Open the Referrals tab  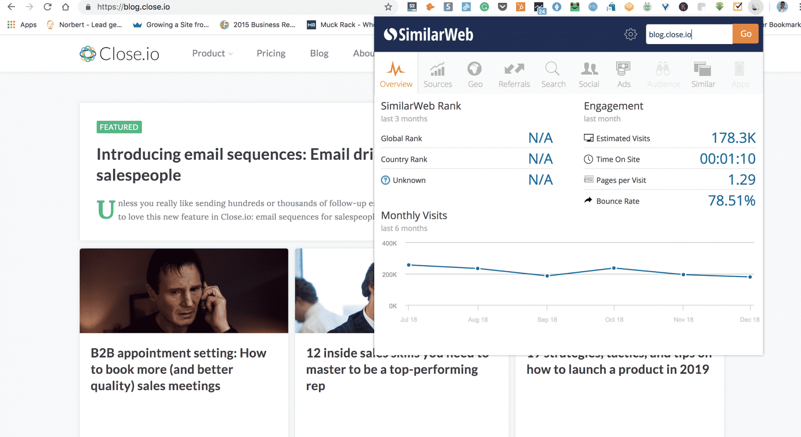click(514, 74)
